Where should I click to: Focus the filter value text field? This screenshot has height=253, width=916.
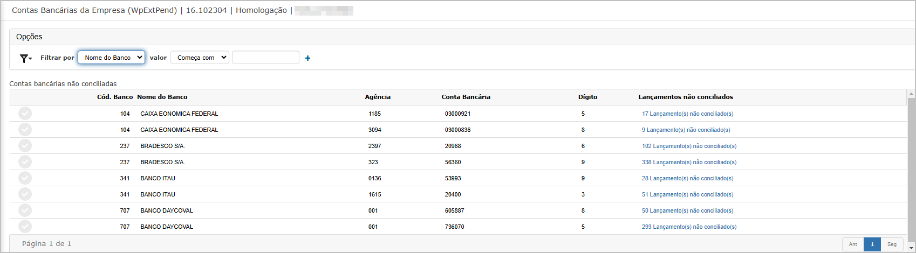[265, 57]
